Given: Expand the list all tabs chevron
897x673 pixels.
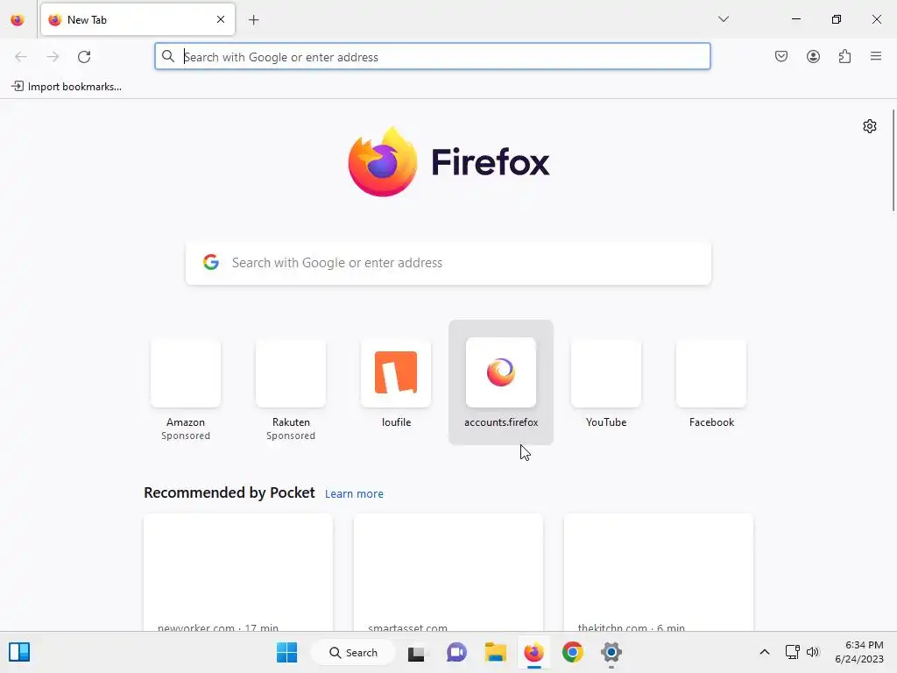Looking at the screenshot, I should 723,19.
